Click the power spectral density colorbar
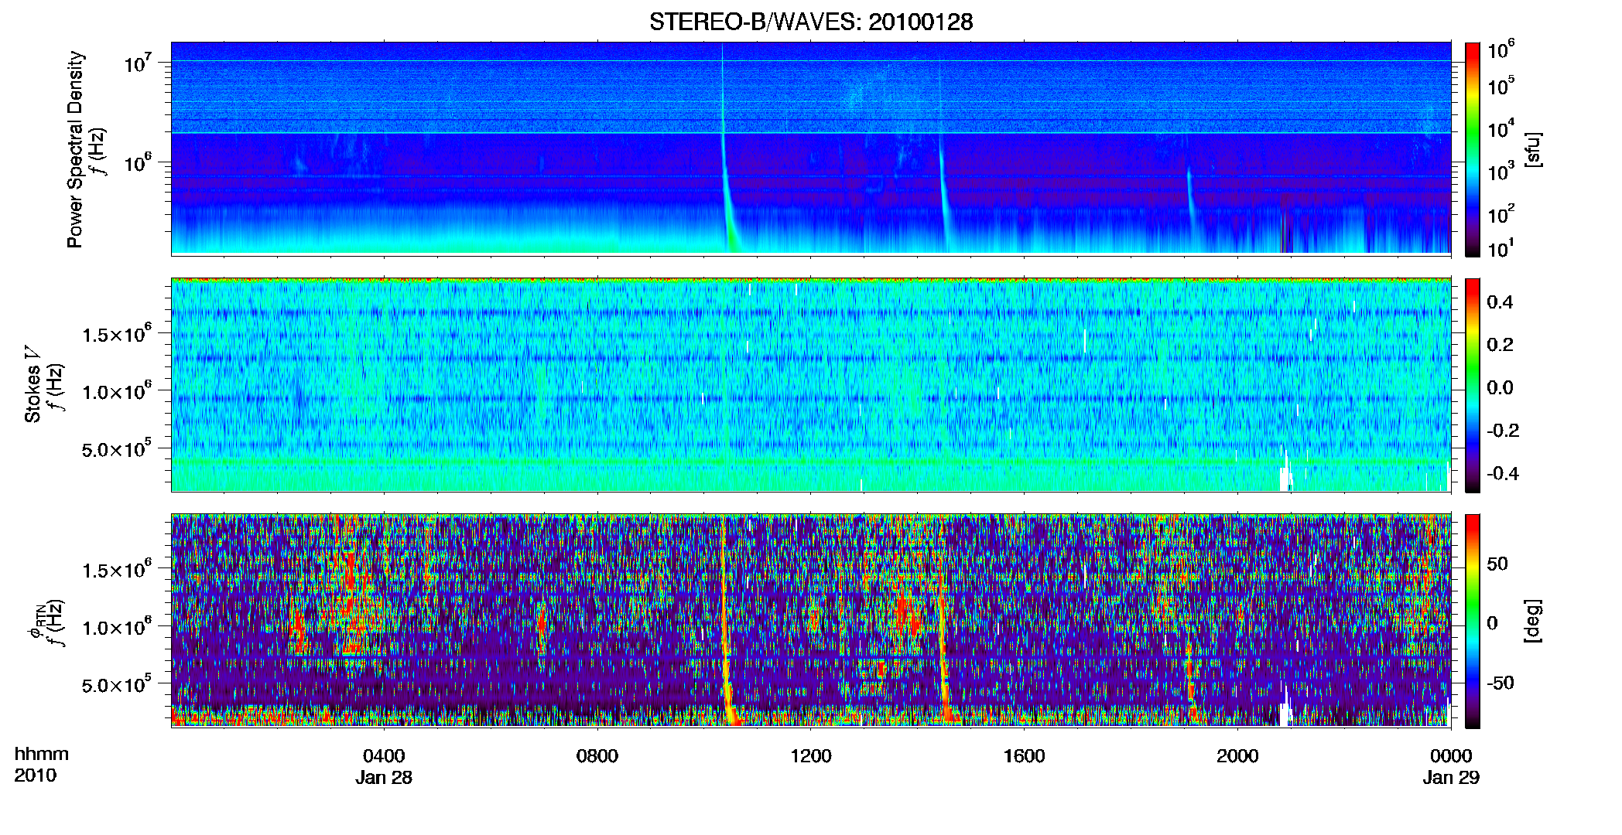1622x835 pixels. point(1473,149)
